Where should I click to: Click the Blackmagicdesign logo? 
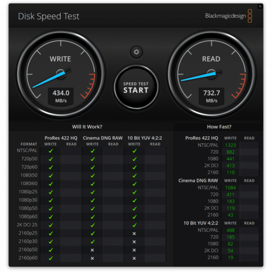point(228,16)
